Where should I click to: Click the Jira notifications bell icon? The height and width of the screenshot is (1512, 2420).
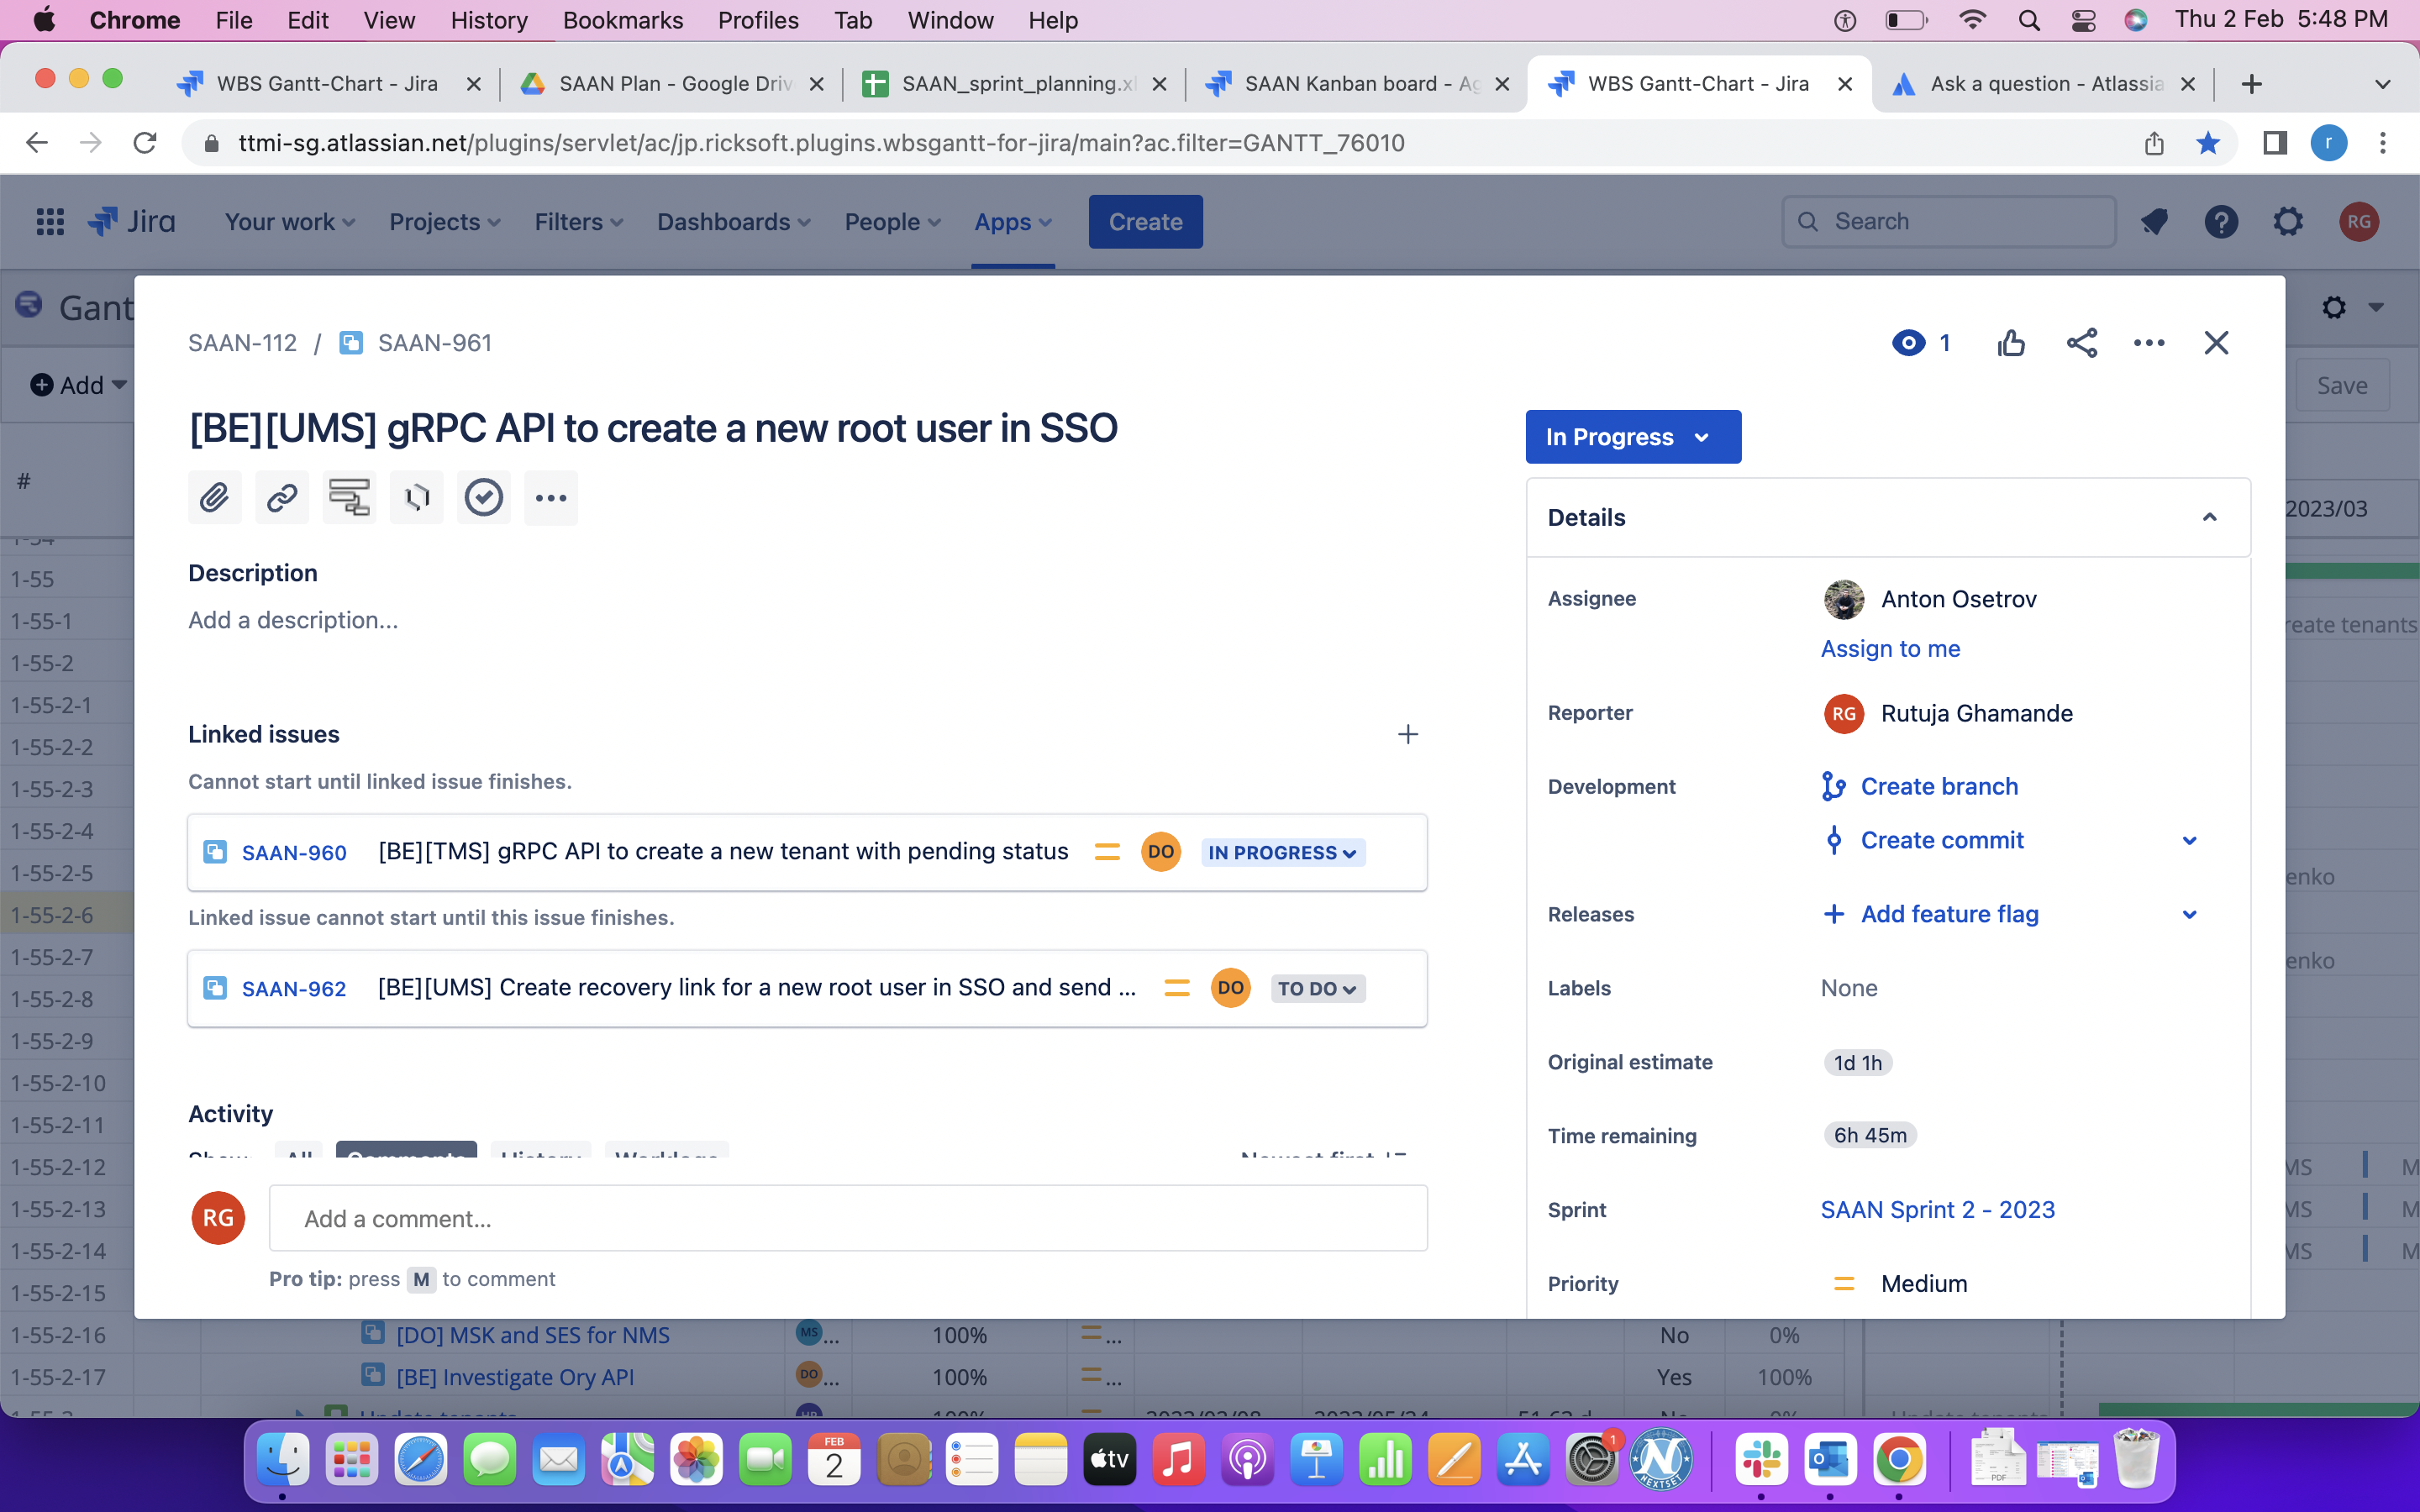[x=2154, y=222]
